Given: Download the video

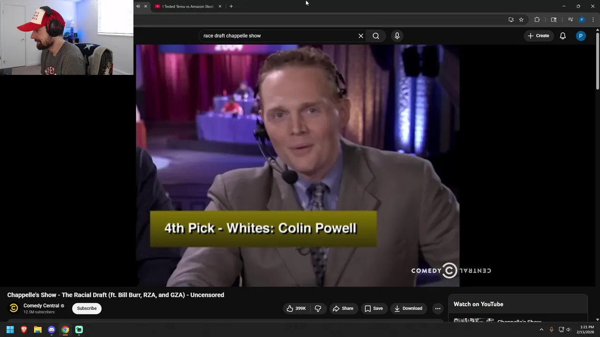Looking at the screenshot, I should (408, 308).
